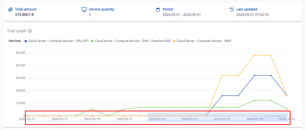Click the Last updated history clock icon
Viewport: 306px width, 130px height.
point(232,9)
